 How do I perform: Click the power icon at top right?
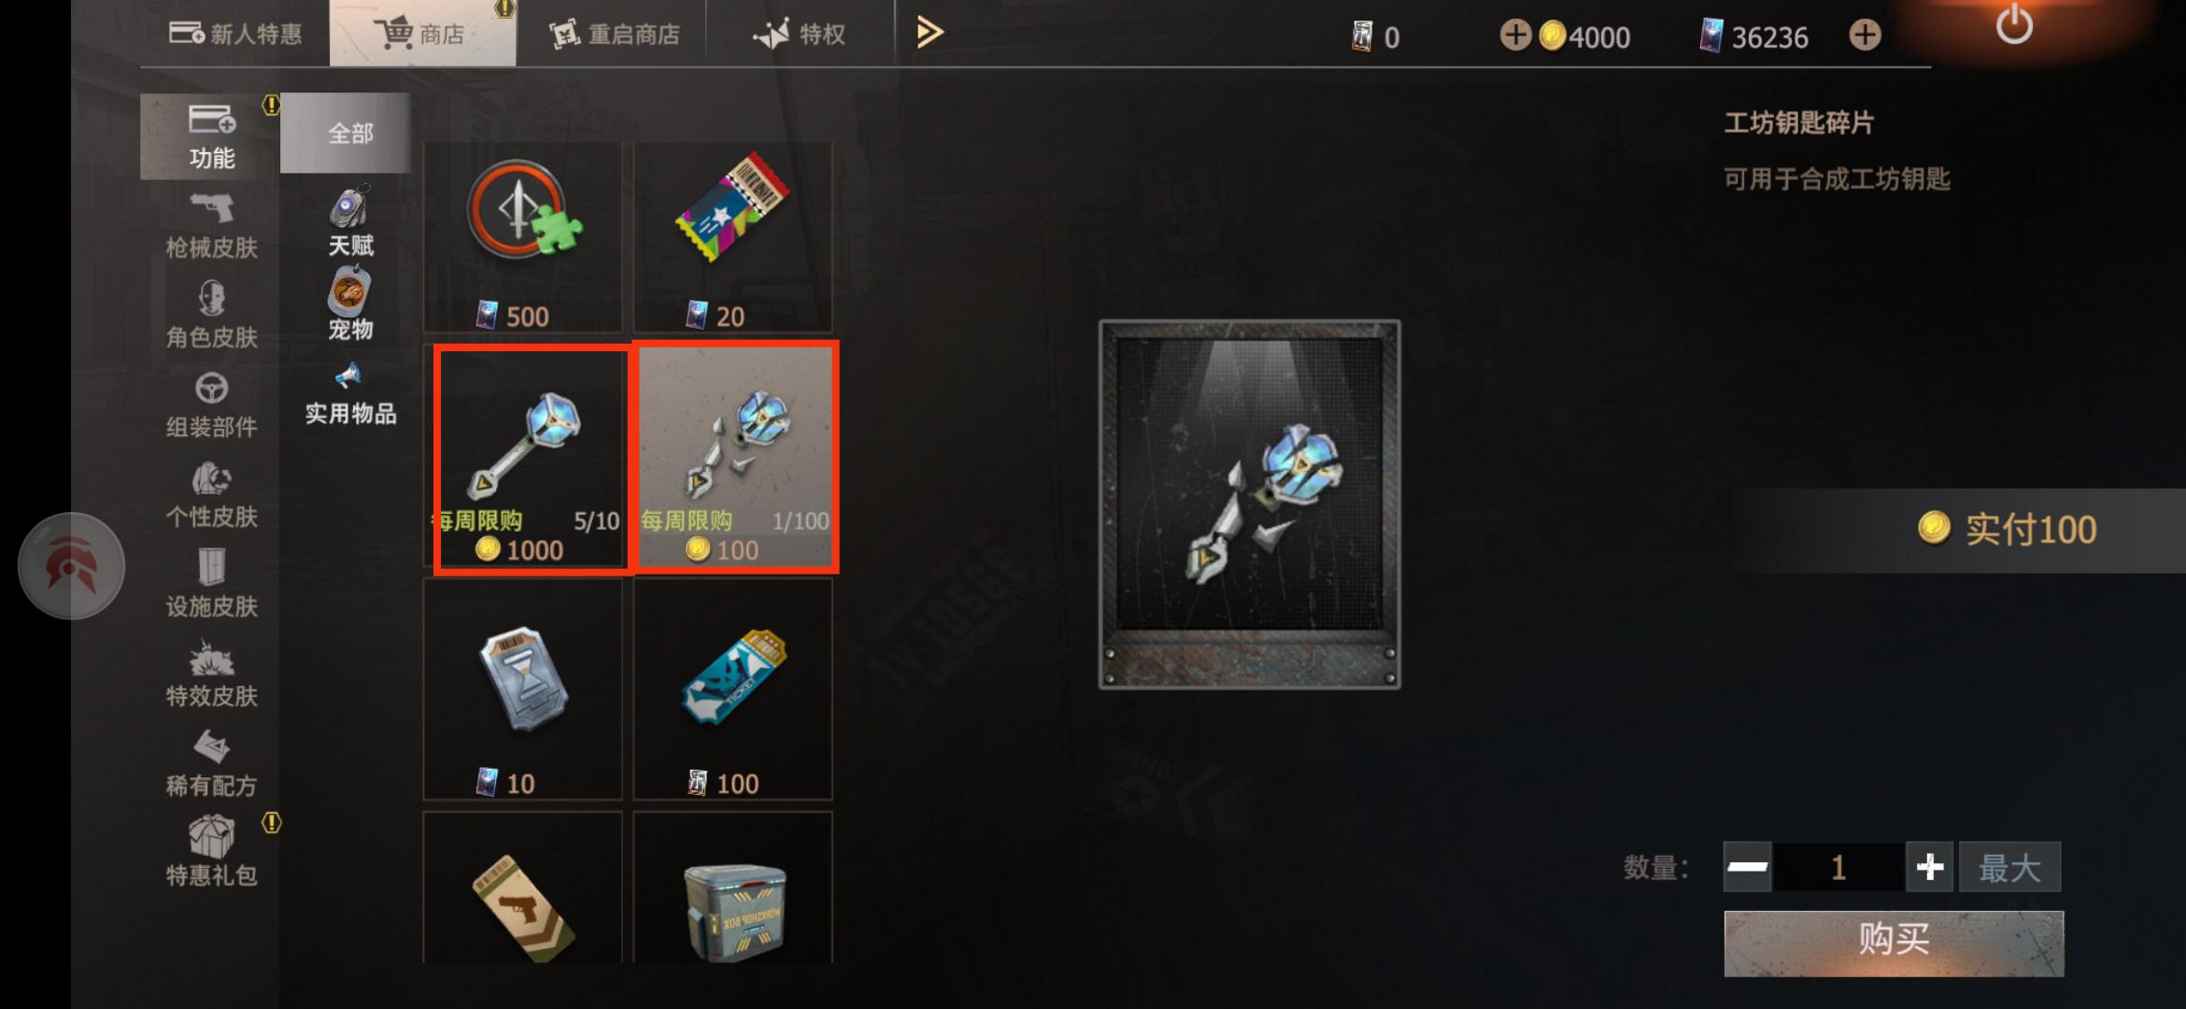click(x=2013, y=26)
